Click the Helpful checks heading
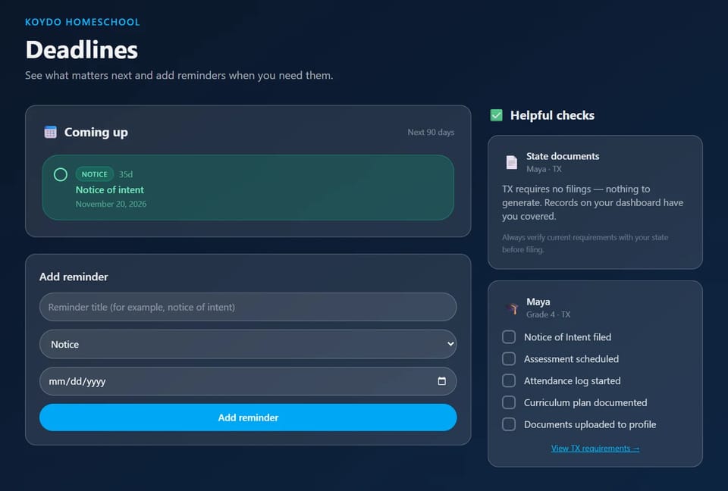 point(553,115)
